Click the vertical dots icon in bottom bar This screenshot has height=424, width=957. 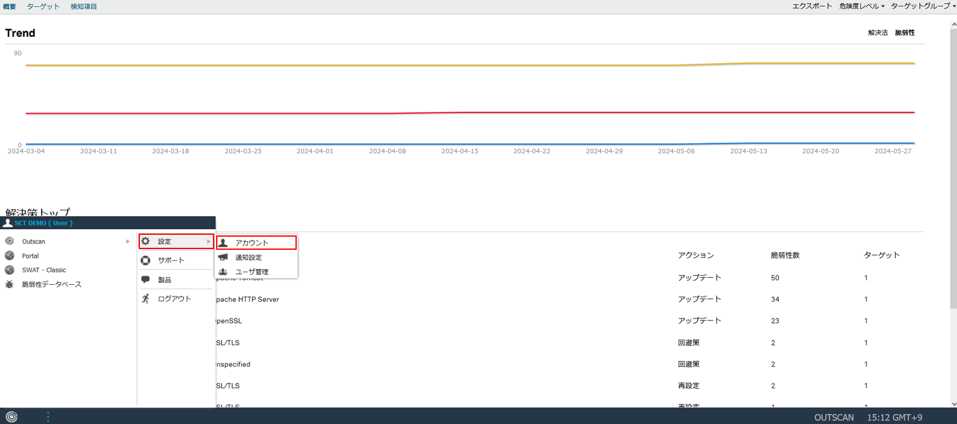pos(48,417)
